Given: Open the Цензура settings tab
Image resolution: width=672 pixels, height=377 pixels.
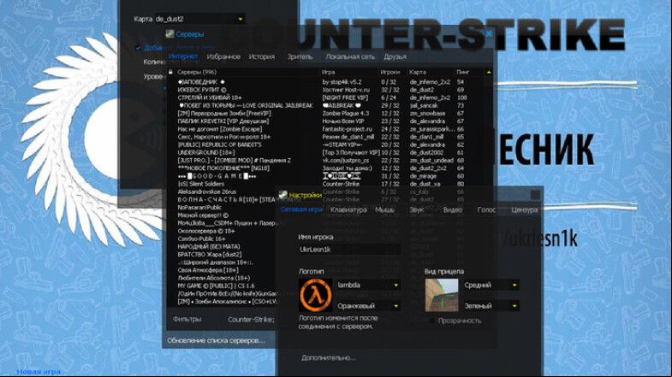Looking at the screenshot, I should [524, 209].
